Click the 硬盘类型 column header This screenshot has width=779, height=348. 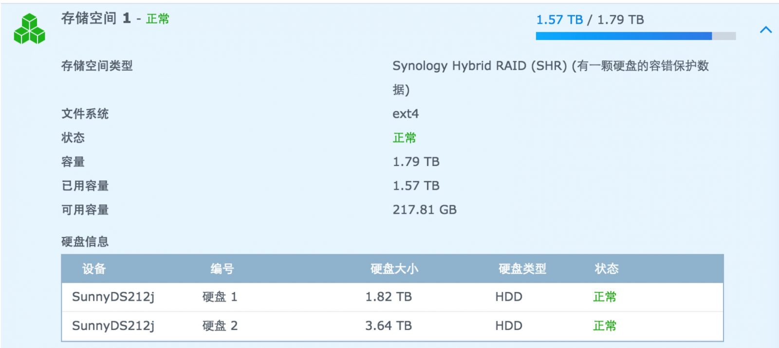(522, 269)
